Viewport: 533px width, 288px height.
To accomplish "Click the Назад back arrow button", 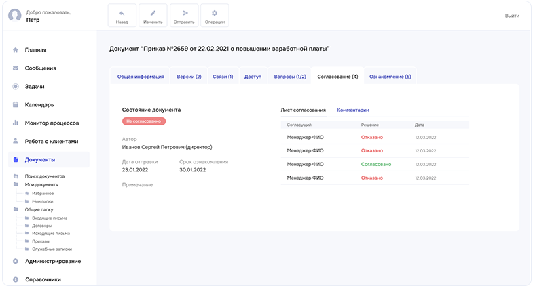I will pos(122,16).
